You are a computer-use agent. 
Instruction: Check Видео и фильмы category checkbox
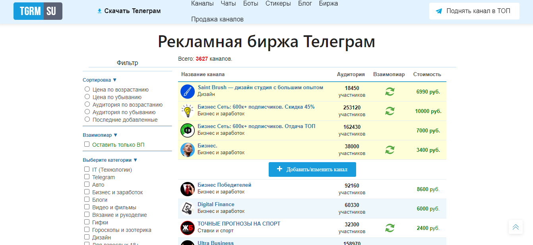(x=87, y=207)
